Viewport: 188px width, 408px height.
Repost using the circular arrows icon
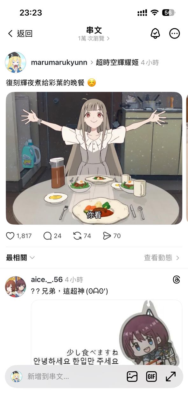[77, 236]
